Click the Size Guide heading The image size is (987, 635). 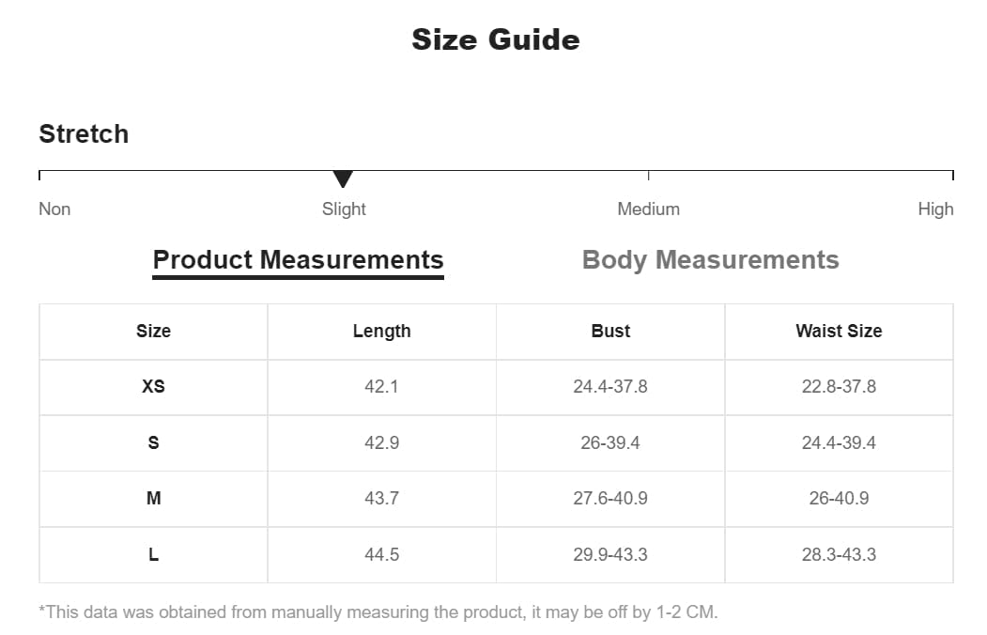point(496,39)
